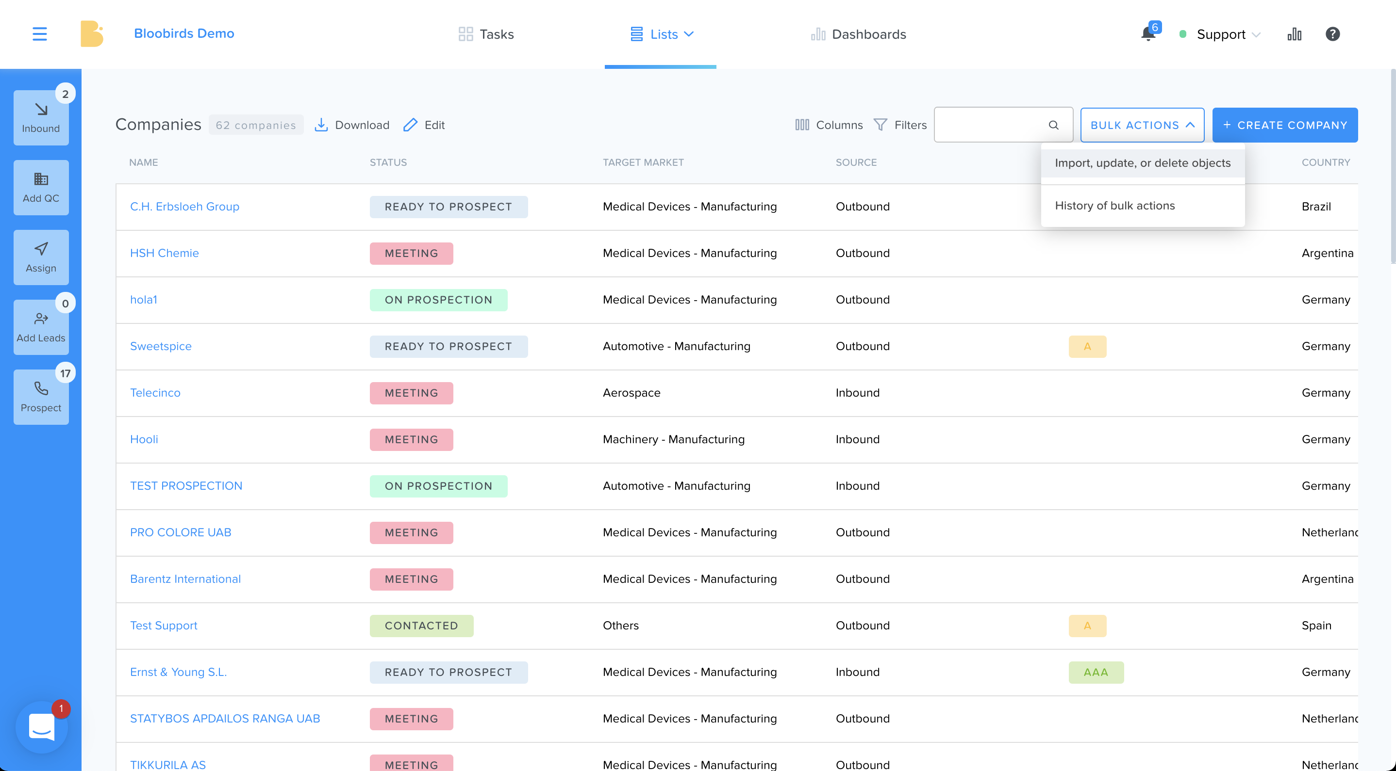Click the COUNTRY column header
This screenshot has width=1396, height=771.
1326,162
